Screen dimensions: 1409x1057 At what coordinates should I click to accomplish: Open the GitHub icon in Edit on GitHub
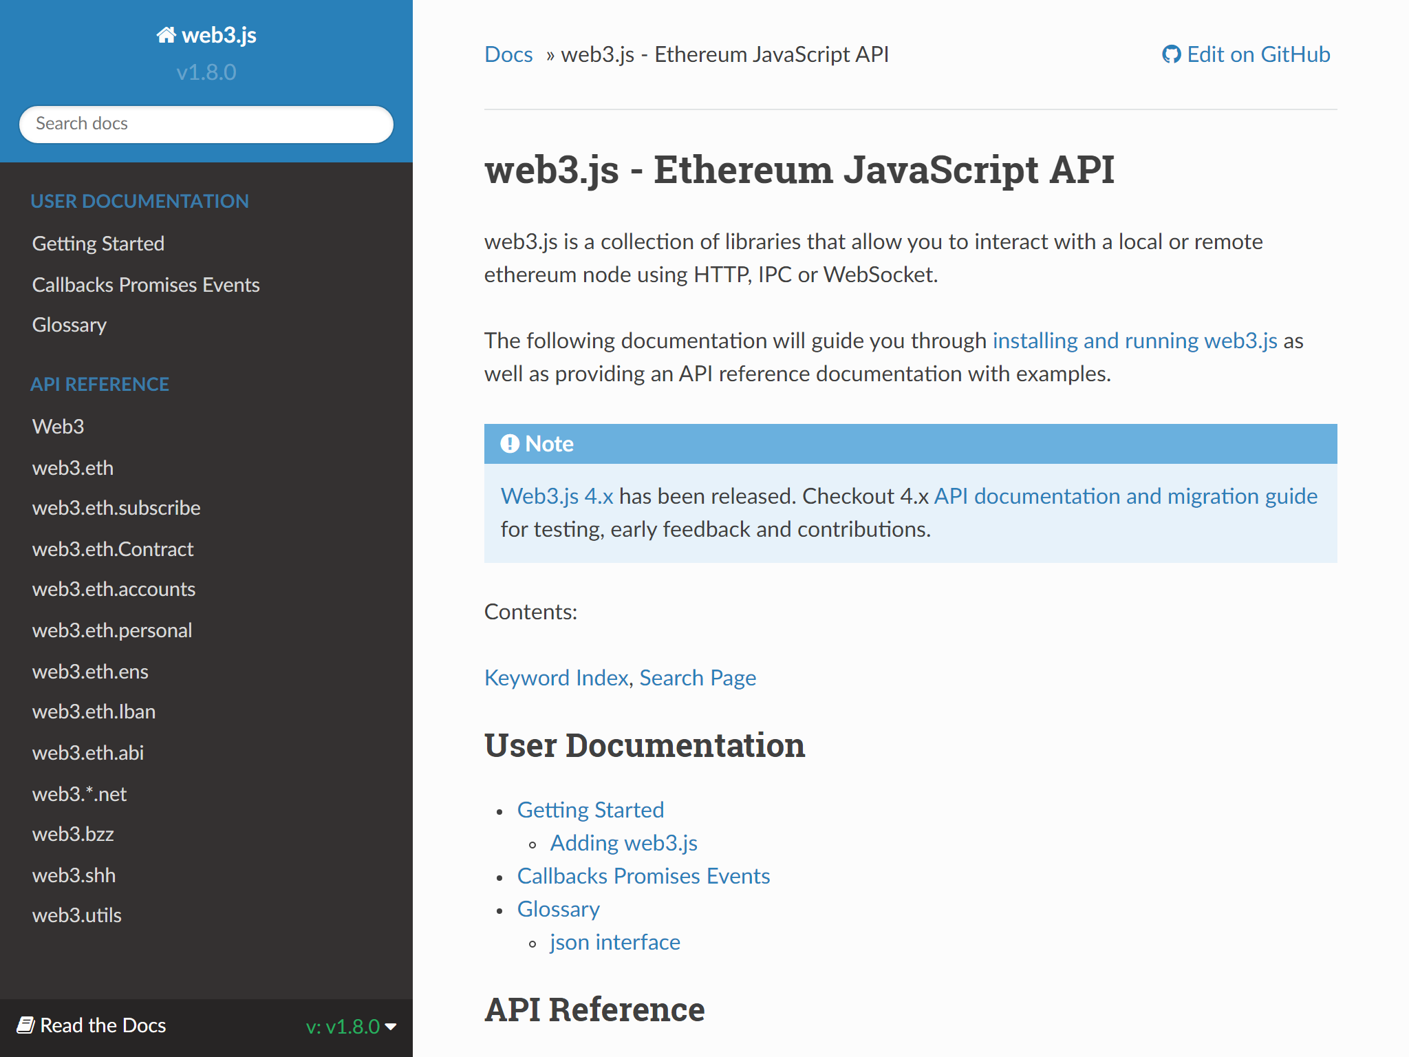tap(1172, 54)
